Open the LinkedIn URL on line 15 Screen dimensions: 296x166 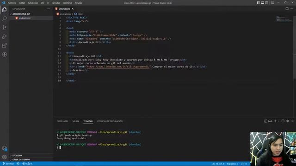pos(119,66)
